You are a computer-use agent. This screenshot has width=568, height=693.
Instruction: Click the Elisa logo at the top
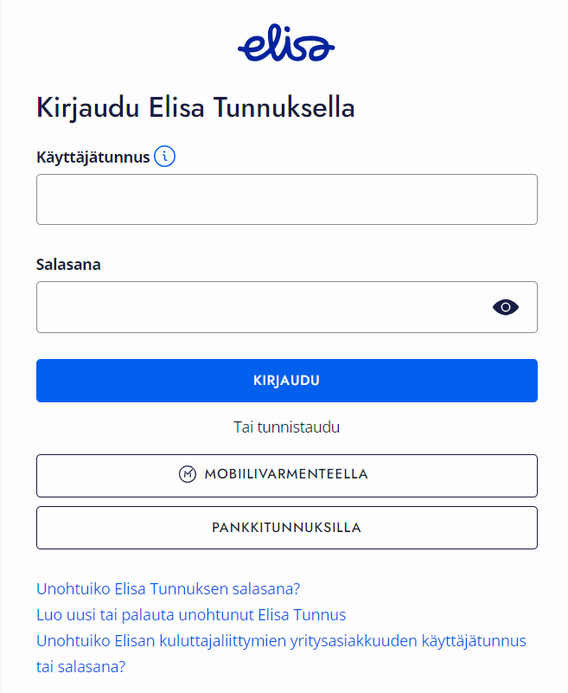[286, 45]
